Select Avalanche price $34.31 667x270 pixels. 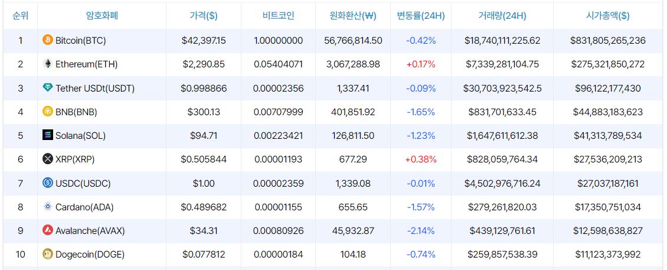204,231
